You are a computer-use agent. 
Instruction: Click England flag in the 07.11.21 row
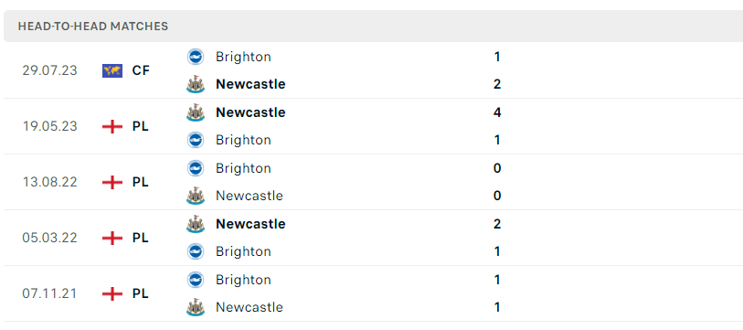coord(112,294)
